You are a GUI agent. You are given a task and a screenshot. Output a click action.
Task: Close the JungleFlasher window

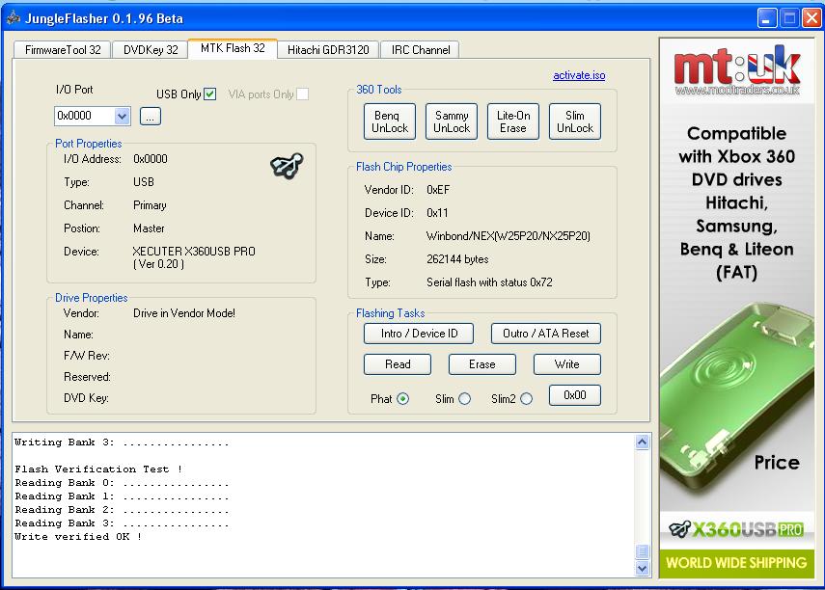point(811,18)
